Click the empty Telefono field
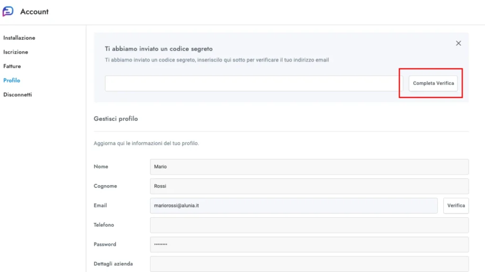Screen dimensions: 485x272 [309, 225]
